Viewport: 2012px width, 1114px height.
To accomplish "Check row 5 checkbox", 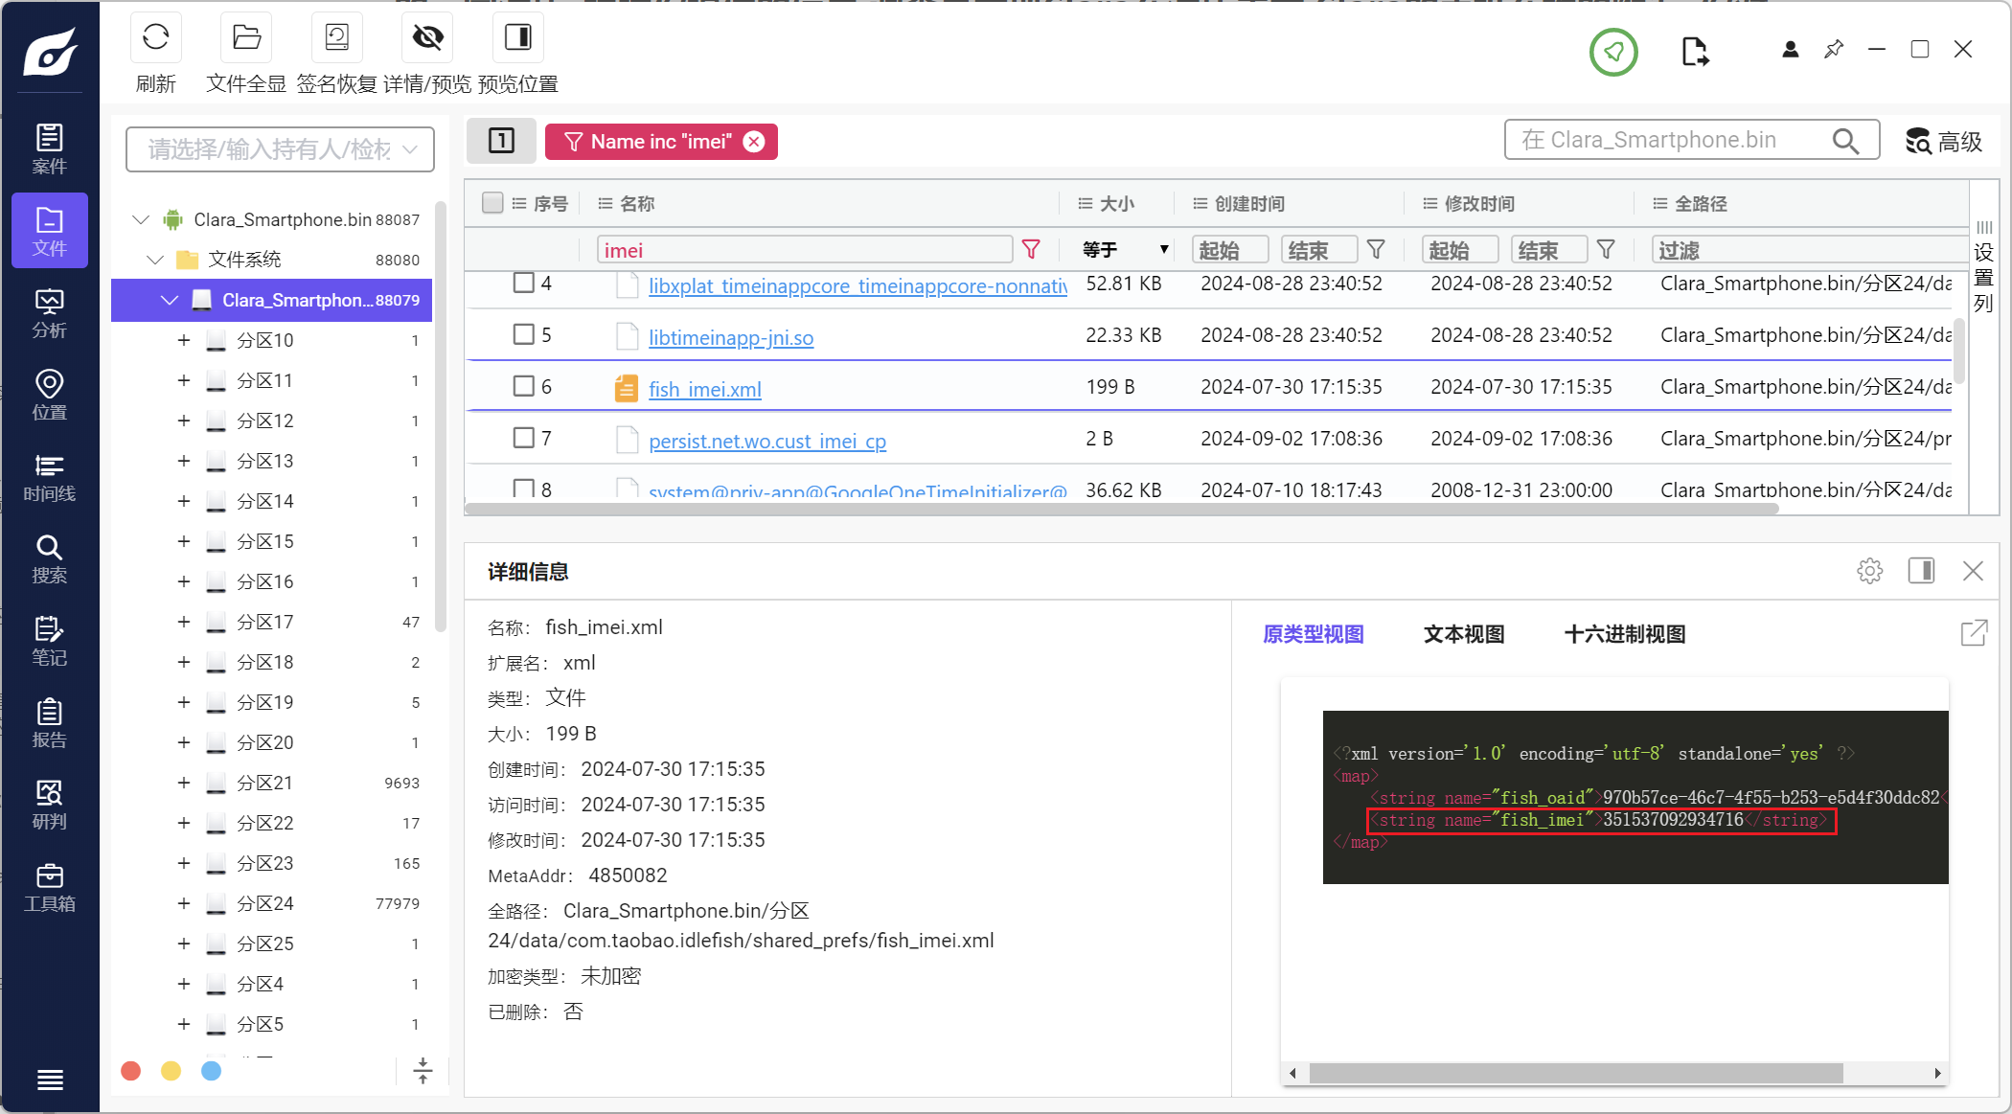I will [x=523, y=334].
